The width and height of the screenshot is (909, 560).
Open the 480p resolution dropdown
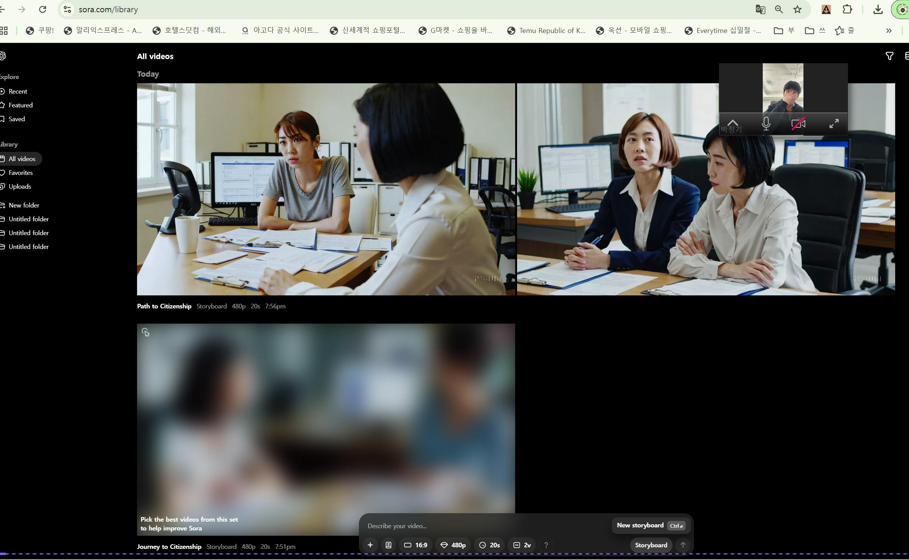[x=453, y=545]
